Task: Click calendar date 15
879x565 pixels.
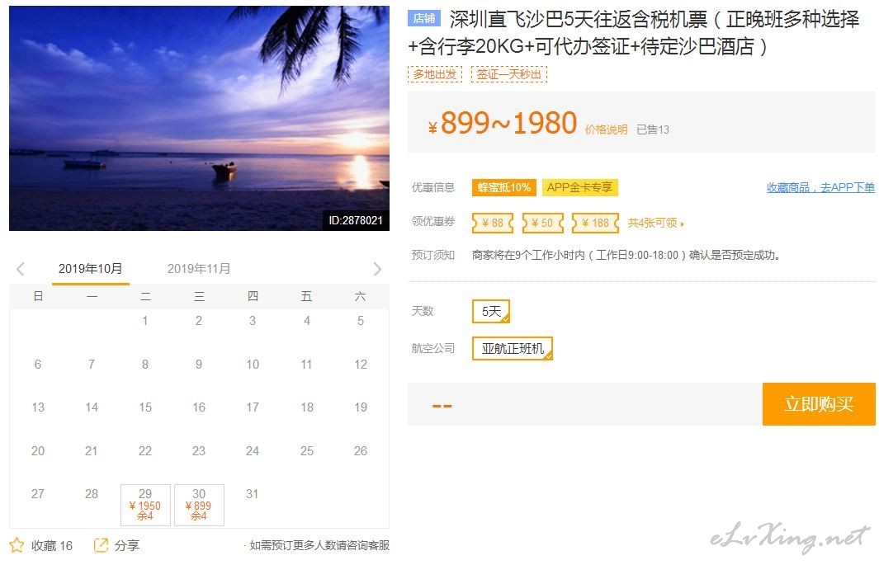Action: tap(145, 407)
